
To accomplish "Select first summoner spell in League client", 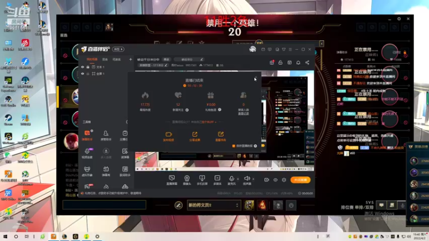I will (249, 205).
